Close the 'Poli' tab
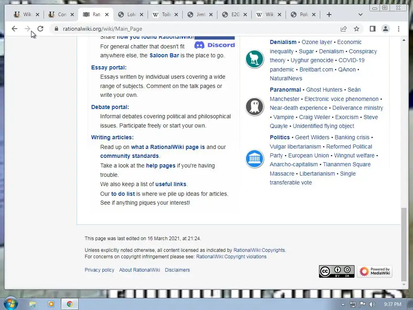 pos(314,15)
